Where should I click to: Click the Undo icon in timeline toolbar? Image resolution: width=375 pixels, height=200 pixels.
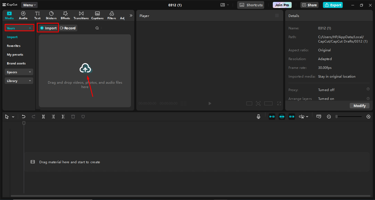[23, 116]
